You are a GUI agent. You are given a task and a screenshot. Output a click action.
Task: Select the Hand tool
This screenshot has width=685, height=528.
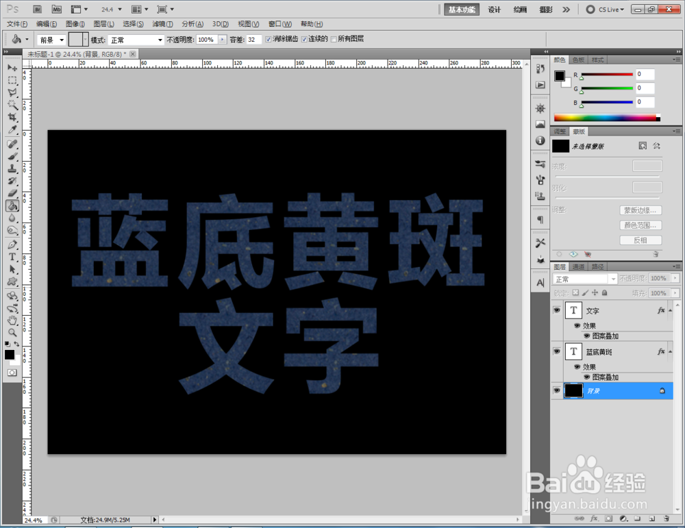pyautogui.click(x=12, y=320)
